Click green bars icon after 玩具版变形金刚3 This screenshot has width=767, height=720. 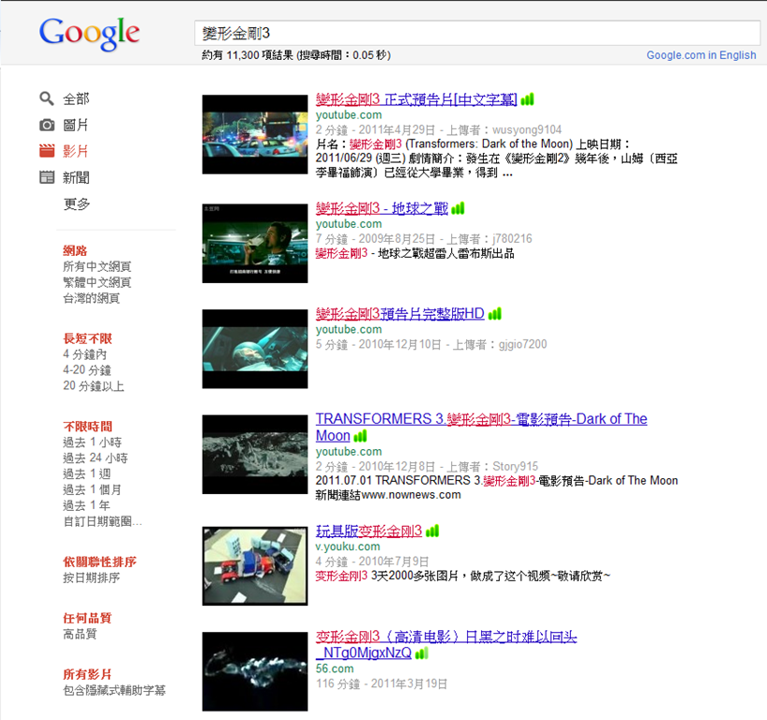pyautogui.click(x=432, y=532)
